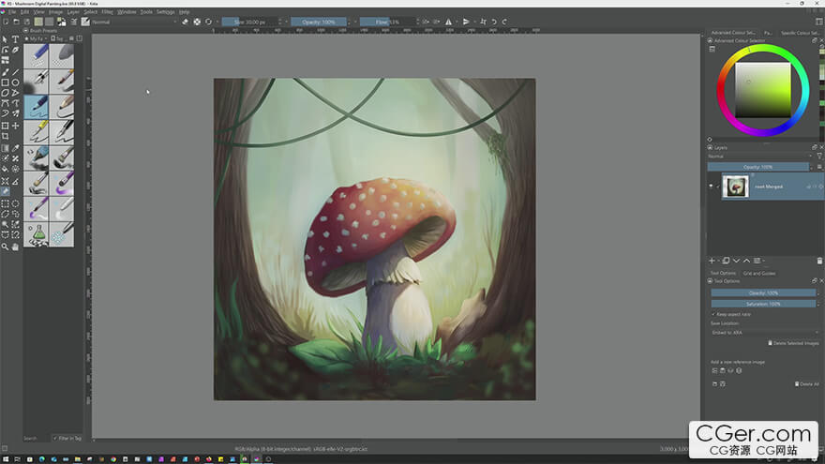Select the Line tool
The image size is (825, 464).
coord(15,72)
